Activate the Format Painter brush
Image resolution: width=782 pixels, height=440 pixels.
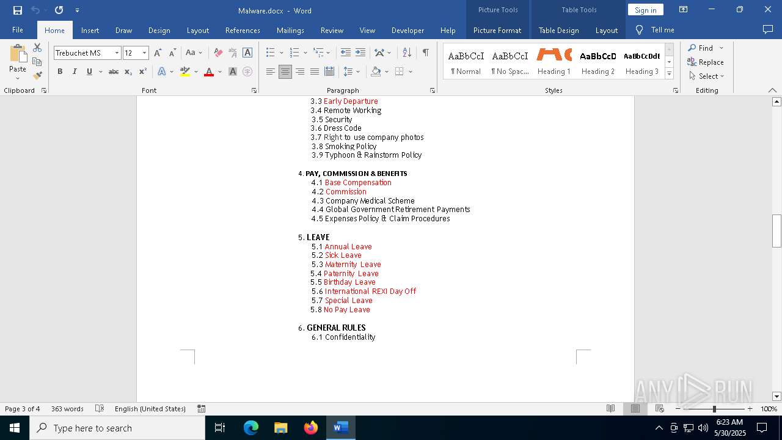(37, 76)
